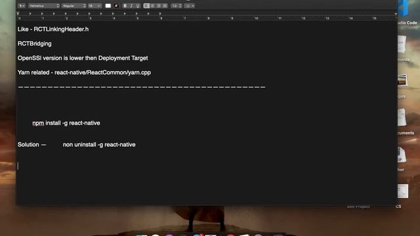Open the Helvetica font family dropdown
Image resolution: width=420 pixels, height=236 pixels.
44,6
